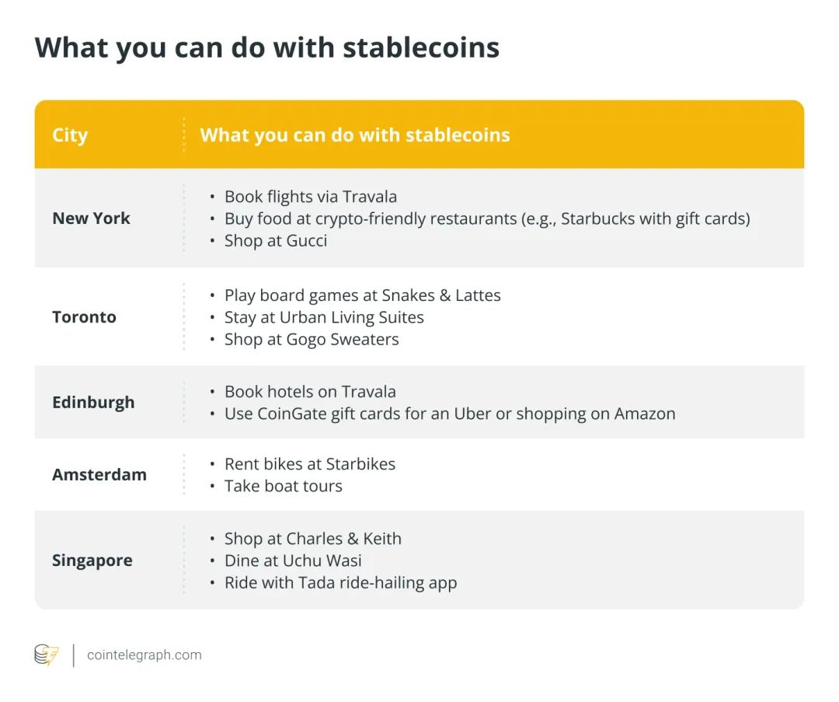
Task: Click 'Buy food at crypto-friendly restaurants' line
Action: tap(487, 218)
